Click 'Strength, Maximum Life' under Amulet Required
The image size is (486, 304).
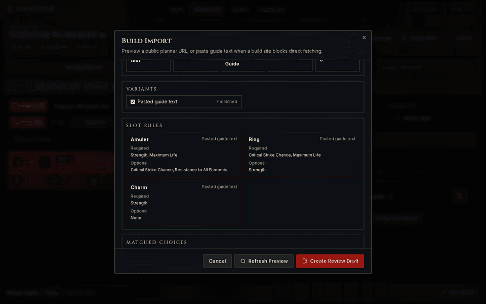point(154,155)
